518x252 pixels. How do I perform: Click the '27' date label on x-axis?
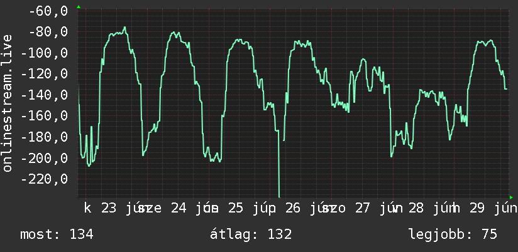coord(363,209)
